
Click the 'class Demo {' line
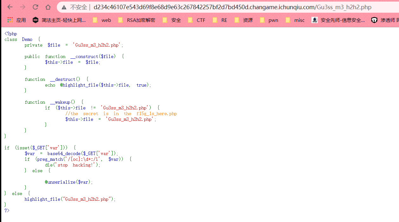pos(22,39)
